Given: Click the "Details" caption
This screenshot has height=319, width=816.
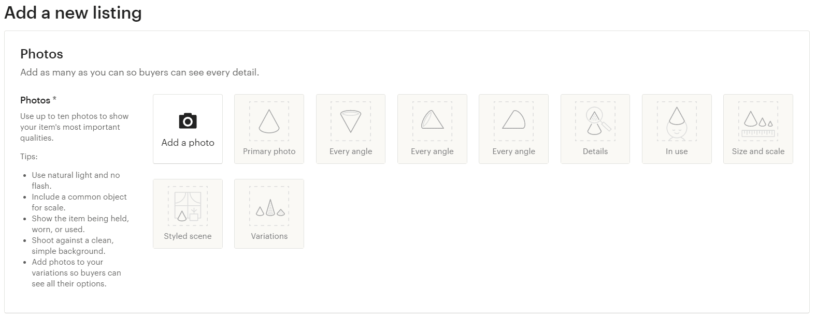Looking at the screenshot, I should pos(595,151).
